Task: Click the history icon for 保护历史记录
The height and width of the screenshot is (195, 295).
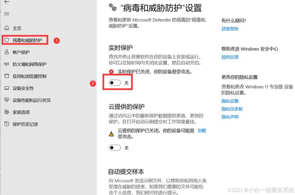Action: coord(7,124)
